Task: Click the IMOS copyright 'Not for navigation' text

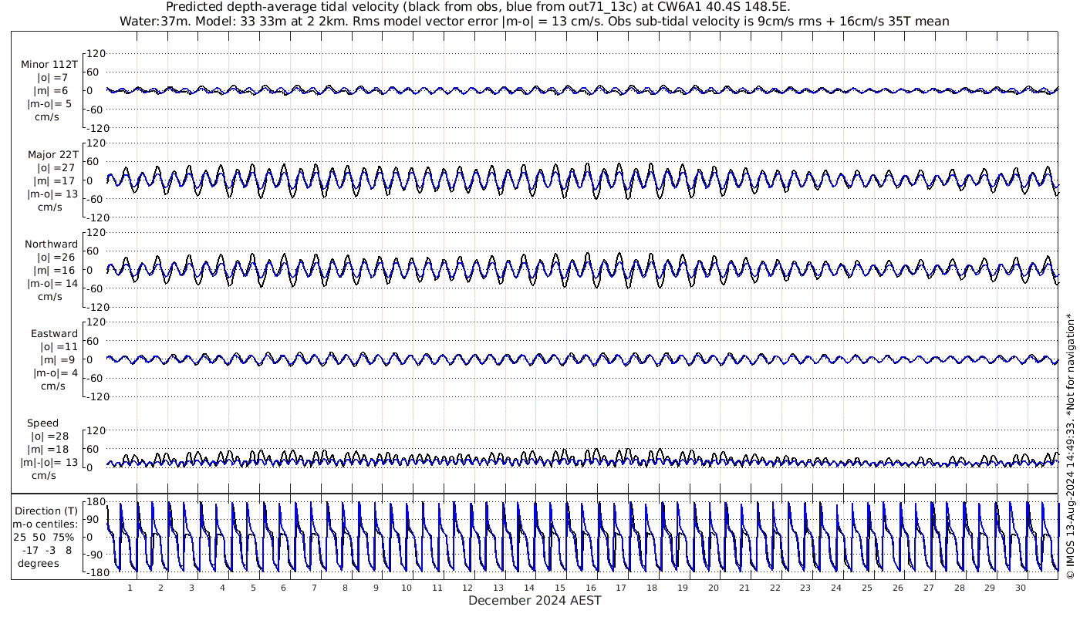Action: pyautogui.click(x=1069, y=444)
